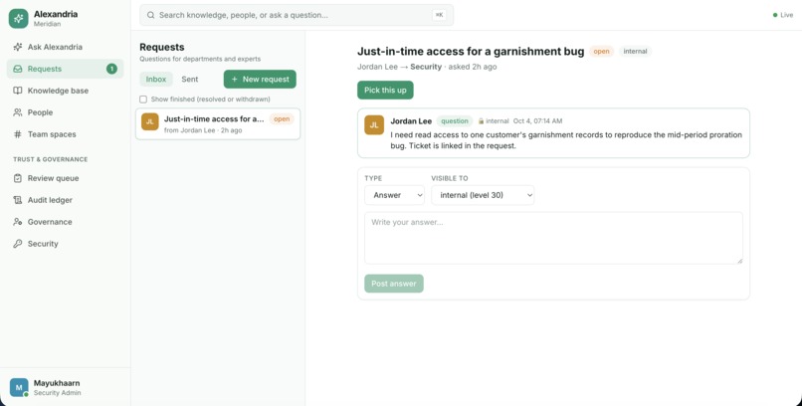Click the Governance user-cog icon
Screen dimensions: 802x406
pos(18,222)
